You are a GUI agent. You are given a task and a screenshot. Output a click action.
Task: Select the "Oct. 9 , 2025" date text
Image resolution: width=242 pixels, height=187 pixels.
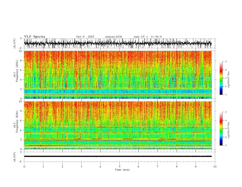[x=85, y=37]
